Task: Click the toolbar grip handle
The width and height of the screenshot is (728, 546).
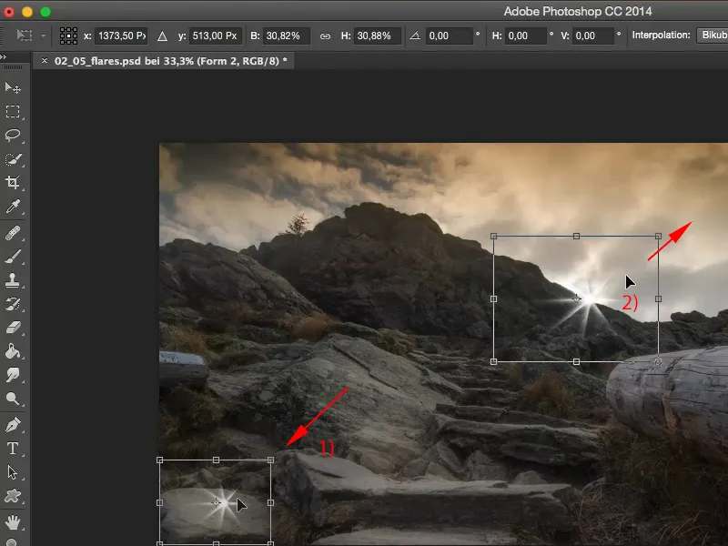Action: click(x=14, y=67)
